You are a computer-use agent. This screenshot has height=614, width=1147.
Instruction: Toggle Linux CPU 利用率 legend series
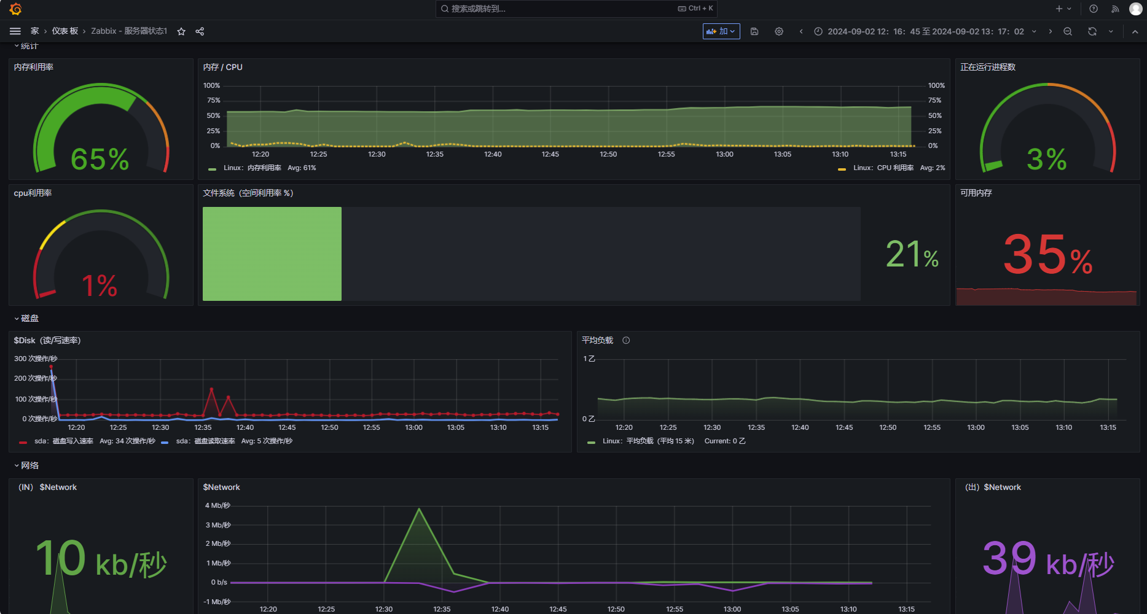pos(883,168)
